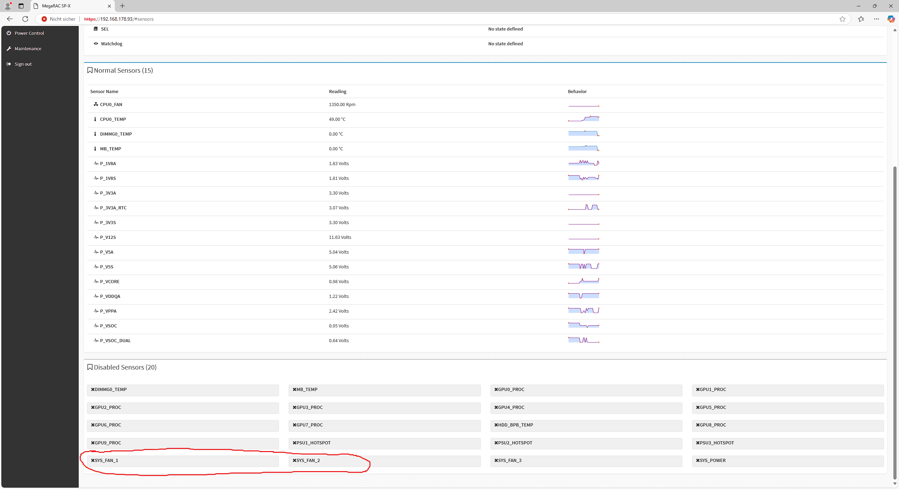Open the browser settings and more menu
Screen dimensions: 899x489
tap(876, 19)
